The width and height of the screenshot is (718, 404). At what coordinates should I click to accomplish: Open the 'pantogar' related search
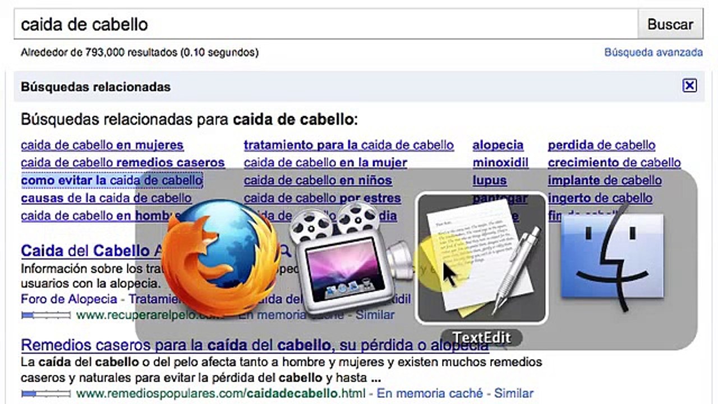click(500, 198)
